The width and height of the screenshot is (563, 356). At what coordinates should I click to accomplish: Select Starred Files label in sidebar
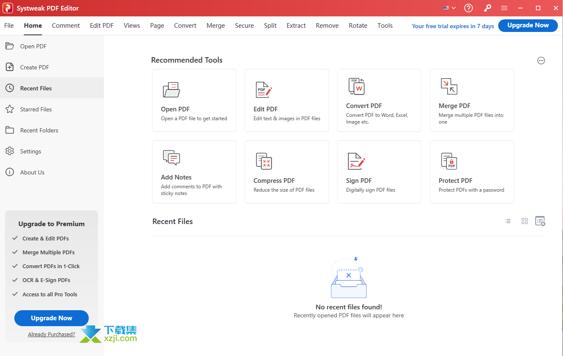[x=36, y=109]
